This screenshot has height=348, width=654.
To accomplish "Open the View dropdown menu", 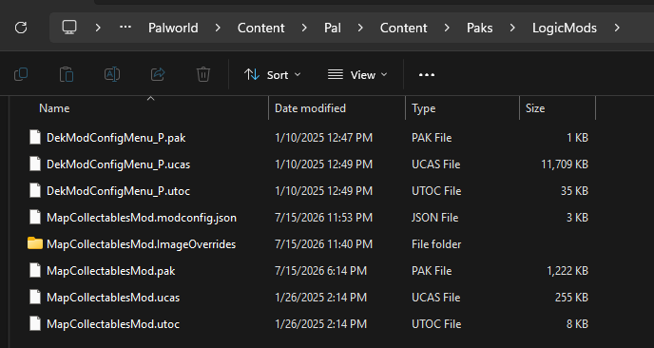I will (x=357, y=75).
